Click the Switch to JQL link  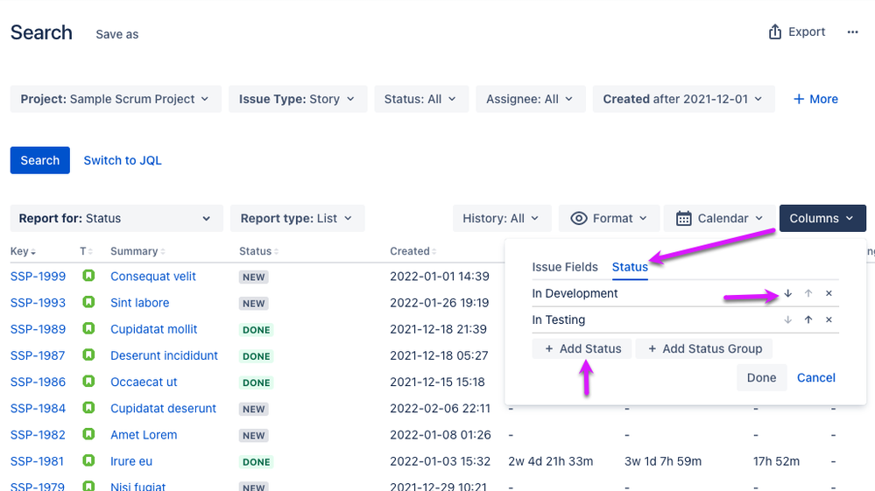coord(123,160)
